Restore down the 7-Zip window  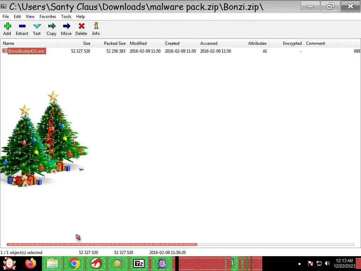[330, 6]
